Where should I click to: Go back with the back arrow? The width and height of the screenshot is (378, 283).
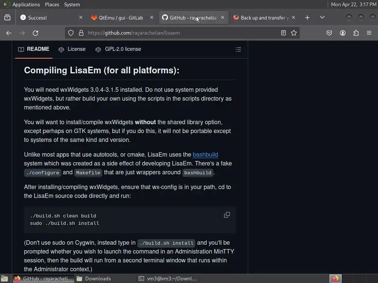pyautogui.click(x=9, y=33)
